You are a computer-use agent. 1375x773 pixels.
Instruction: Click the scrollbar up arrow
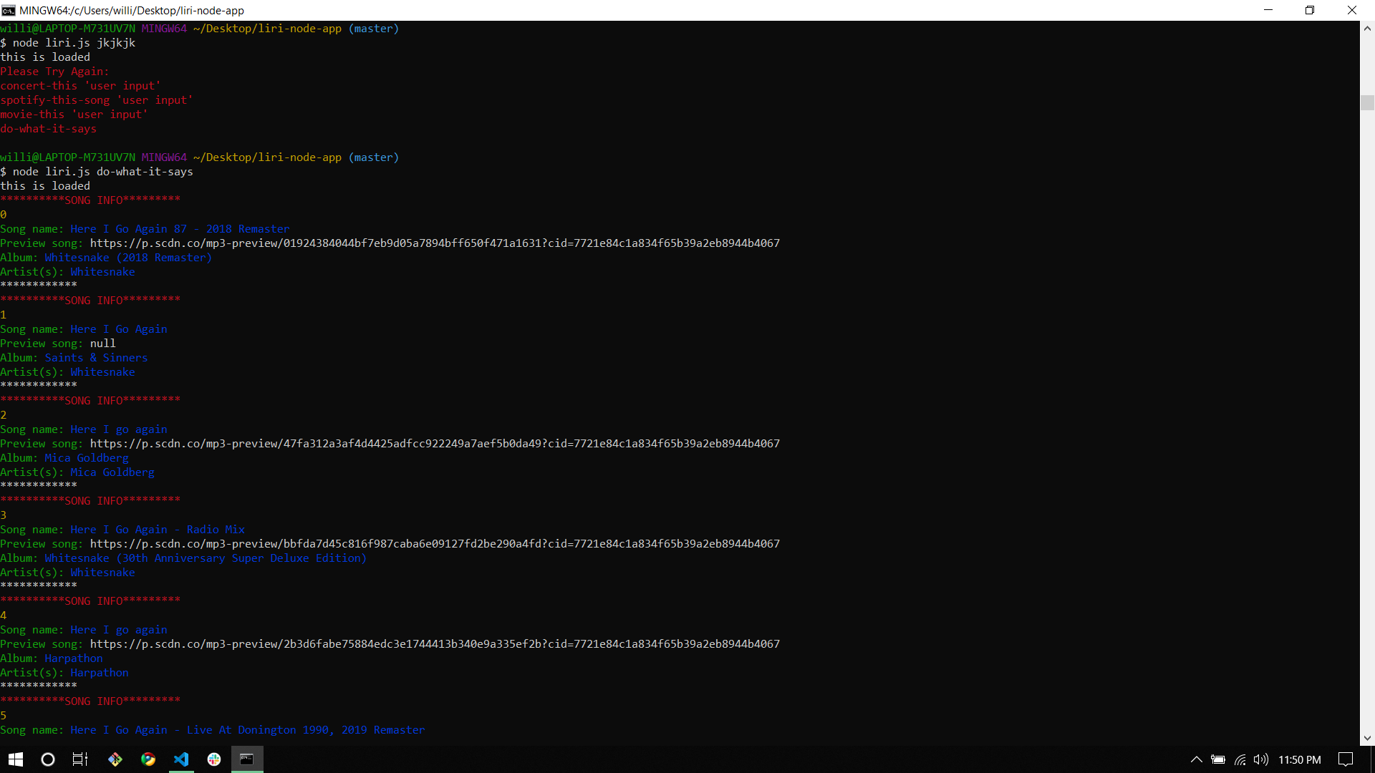[x=1367, y=28]
